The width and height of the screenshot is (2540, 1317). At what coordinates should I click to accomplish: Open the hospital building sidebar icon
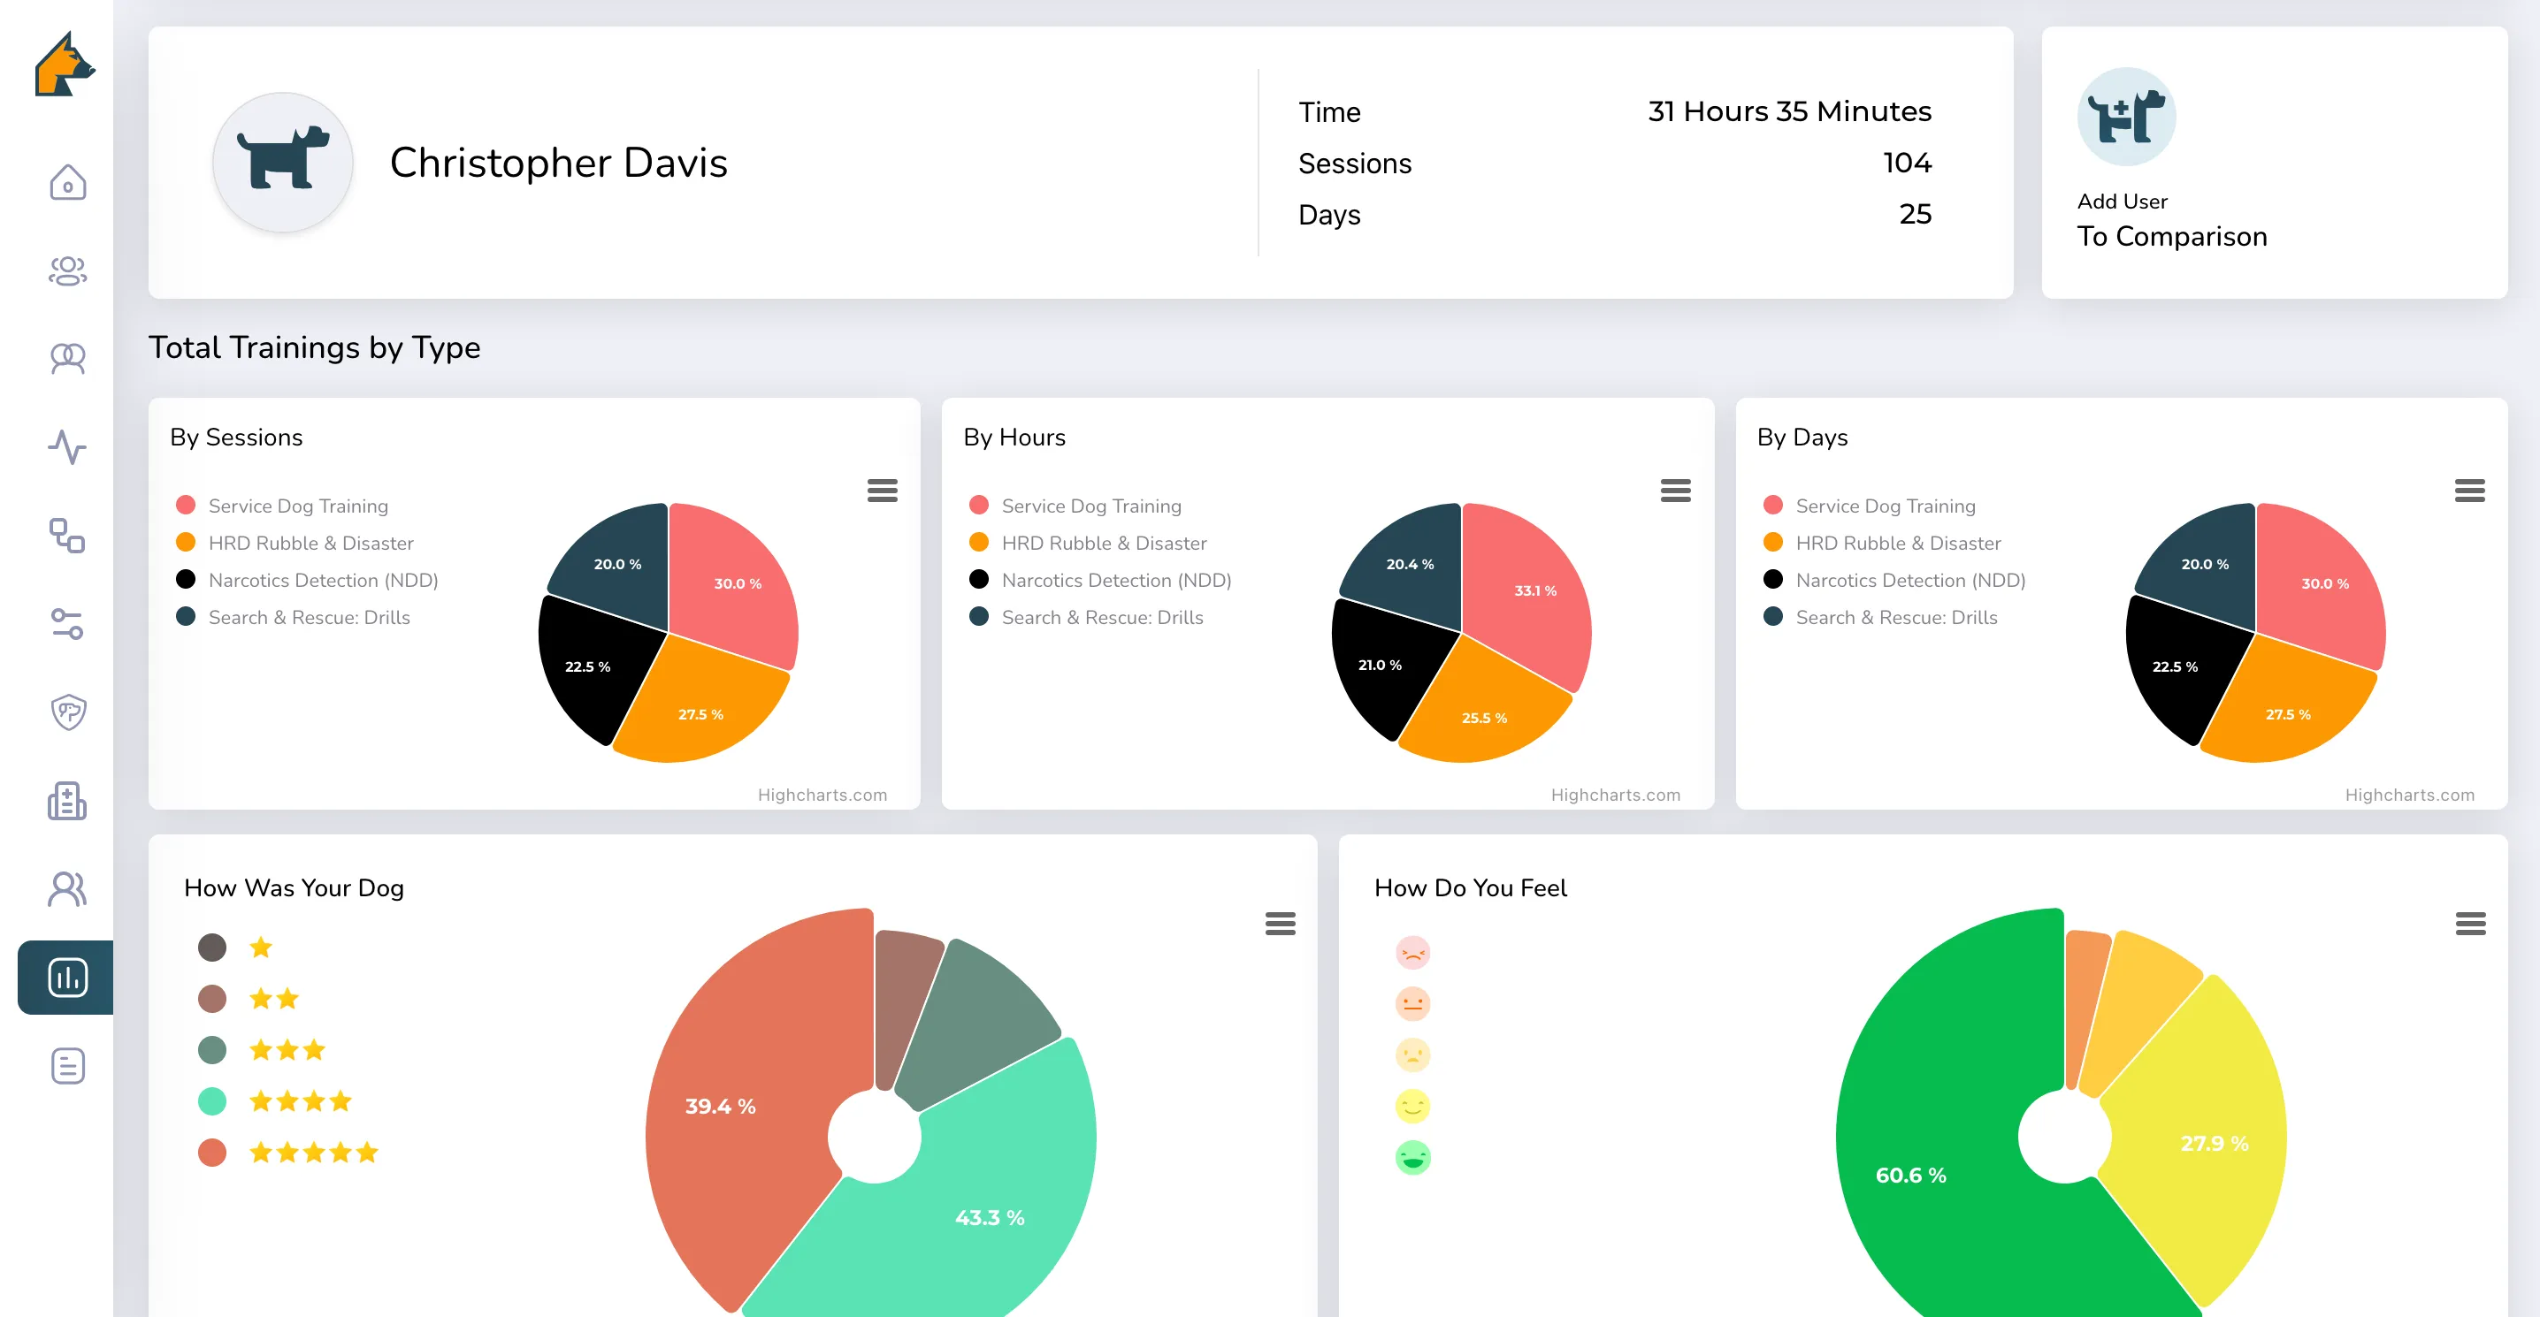(x=67, y=801)
